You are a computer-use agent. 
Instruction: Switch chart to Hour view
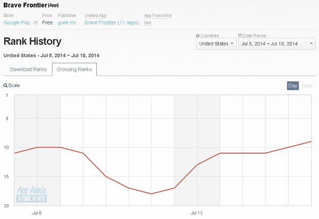[307, 86]
